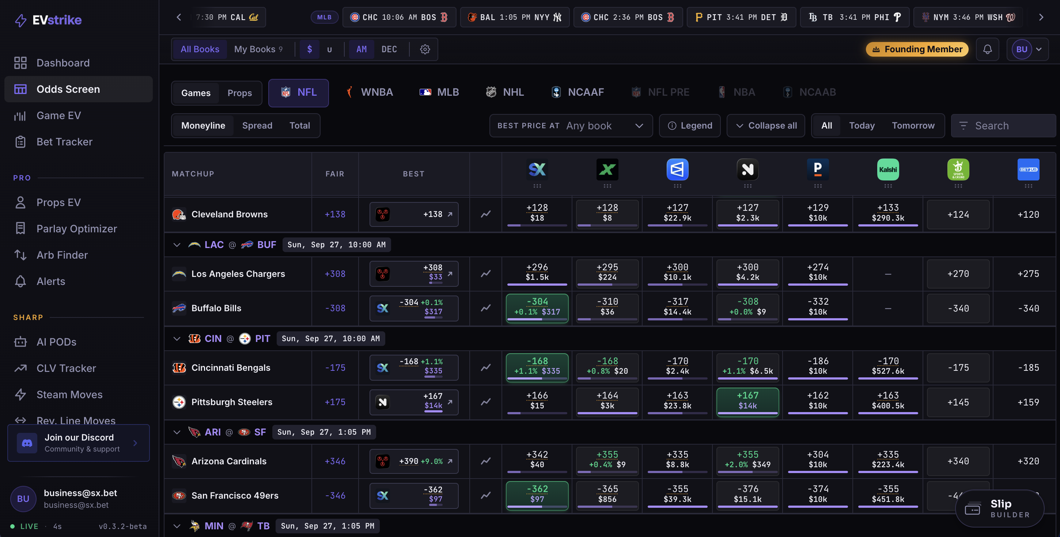1060x537 pixels.
Task: Switch book filter to My Books
Action: [x=258, y=49]
